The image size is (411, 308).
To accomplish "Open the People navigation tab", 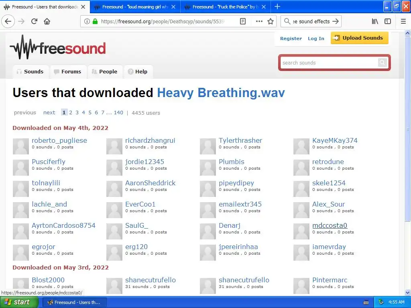I will [x=105, y=72].
